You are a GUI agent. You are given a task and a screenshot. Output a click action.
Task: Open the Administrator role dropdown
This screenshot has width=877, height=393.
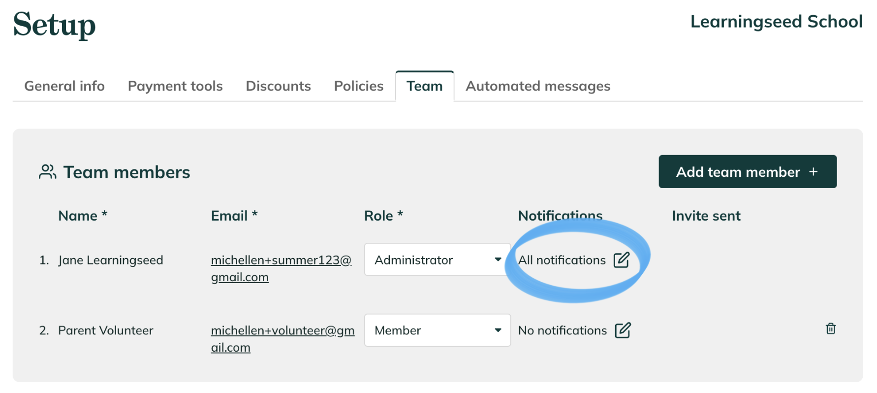pos(438,260)
